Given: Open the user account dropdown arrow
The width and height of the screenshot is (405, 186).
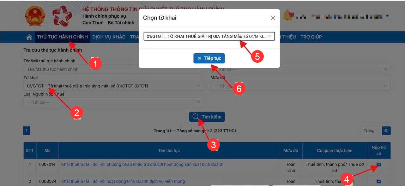Looking at the screenshot, I should (x=387, y=16).
